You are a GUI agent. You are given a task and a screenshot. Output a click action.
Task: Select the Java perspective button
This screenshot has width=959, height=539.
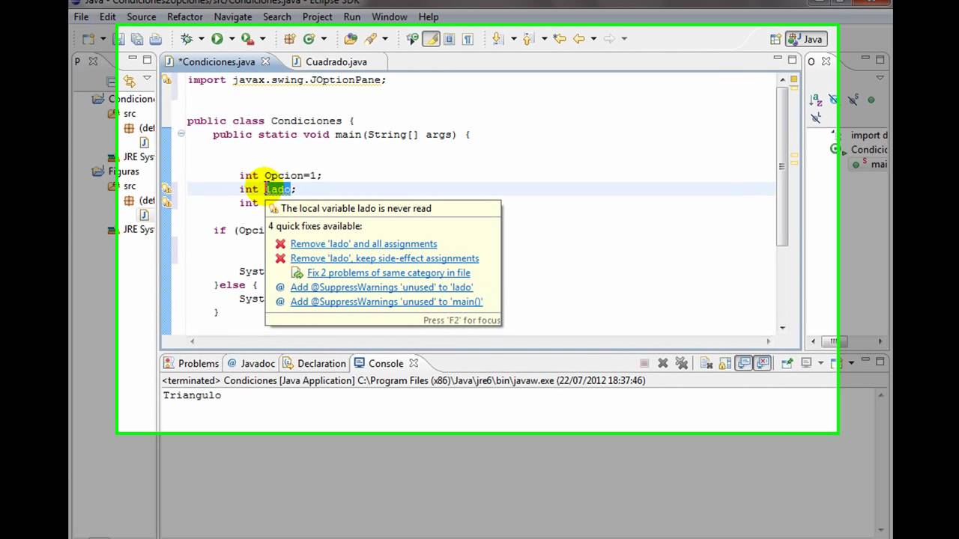pos(806,39)
